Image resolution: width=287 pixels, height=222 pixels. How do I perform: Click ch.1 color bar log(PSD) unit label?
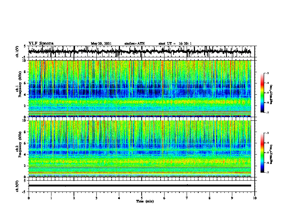pyautogui.click(x=271, y=95)
